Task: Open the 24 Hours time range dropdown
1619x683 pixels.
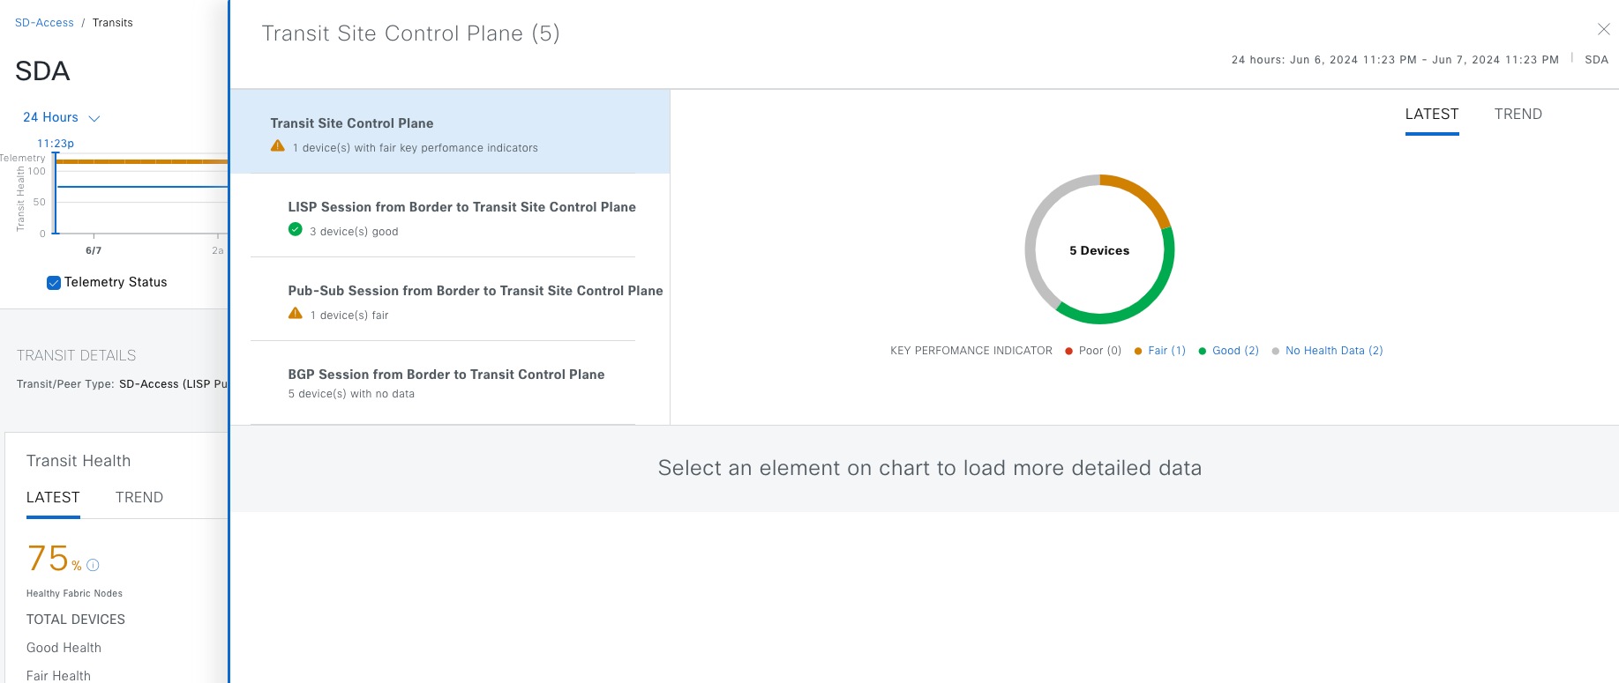Action: click(61, 117)
